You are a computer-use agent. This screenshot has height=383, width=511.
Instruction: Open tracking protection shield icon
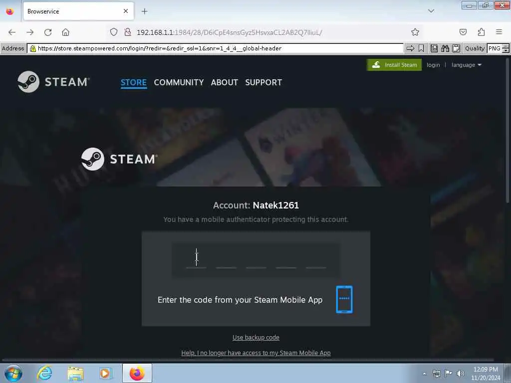click(x=113, y=32)
